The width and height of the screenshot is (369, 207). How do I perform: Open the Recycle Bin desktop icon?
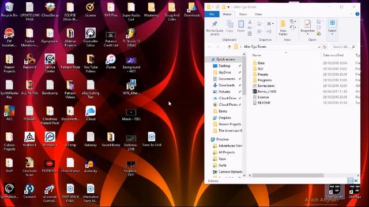9,10
